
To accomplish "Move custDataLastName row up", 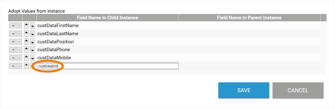I will pyautogui.click(x=26, y=34).
